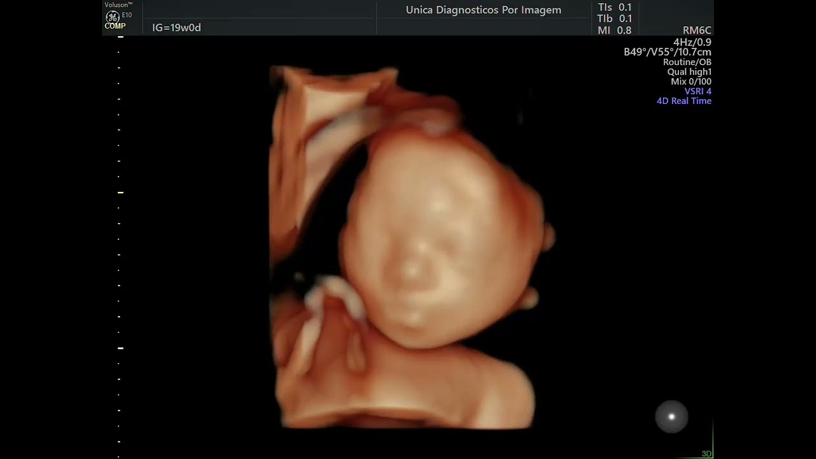The height and width of the screenshot is (459, 816).
Task: Select the "4Hz/0.9" frame rate value
Action: click(692, 42)
